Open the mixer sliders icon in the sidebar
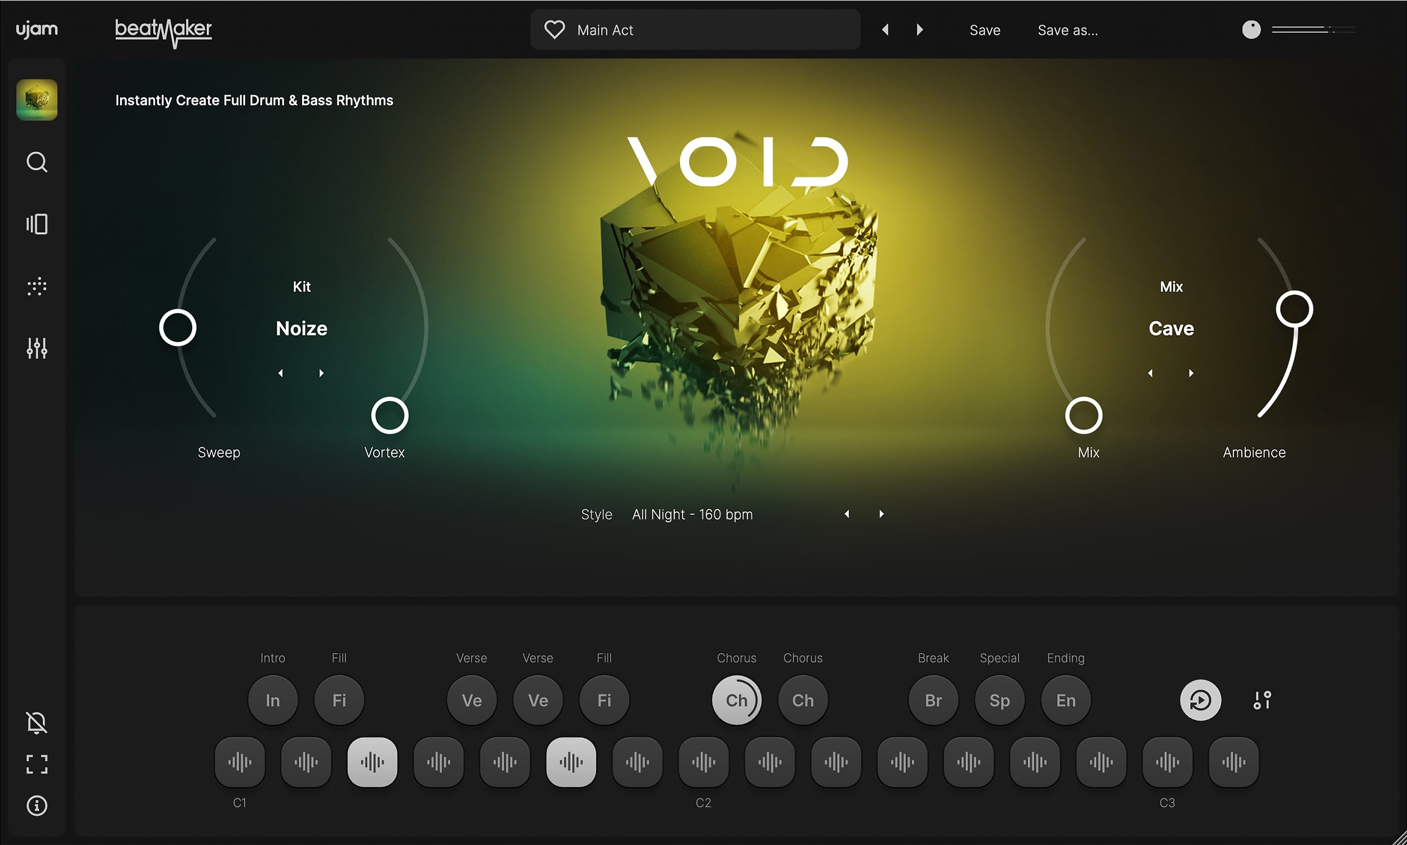The height and width of the screenshot is (845, 1407). 37,348
